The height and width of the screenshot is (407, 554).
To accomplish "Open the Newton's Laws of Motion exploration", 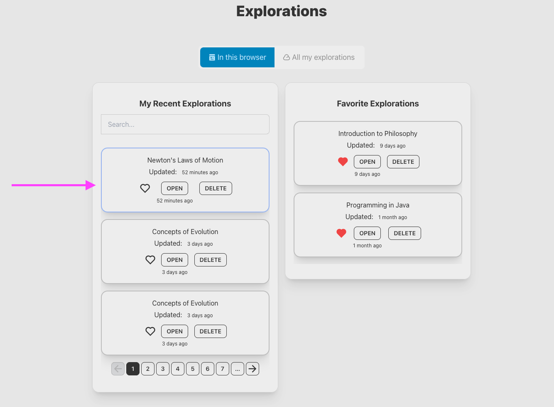I will (x=174, y=188).
